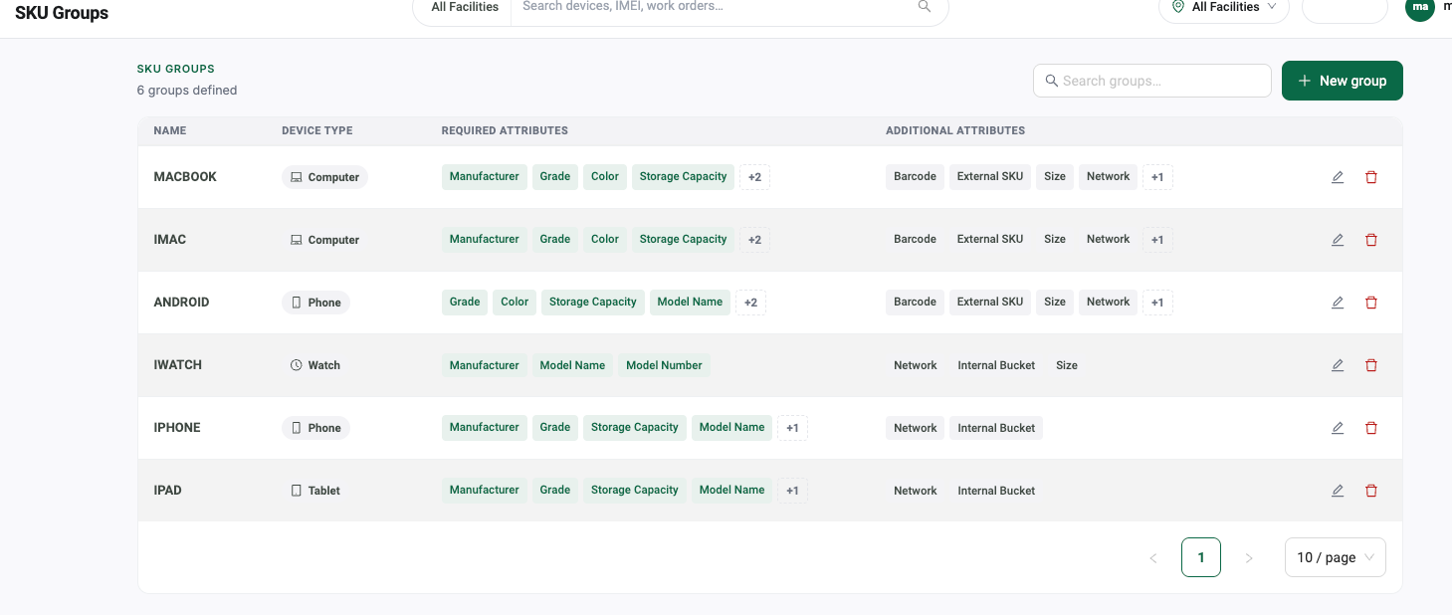
Task: Click the IWATCH group name
Action: [x=178, y=364]
